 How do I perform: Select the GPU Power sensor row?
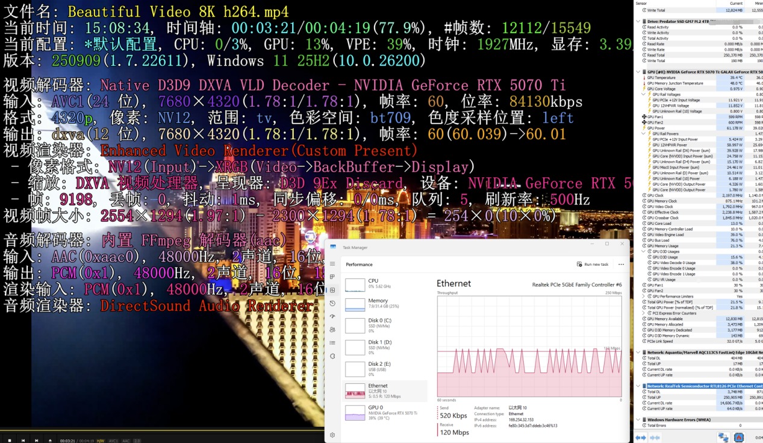point(699,128)
